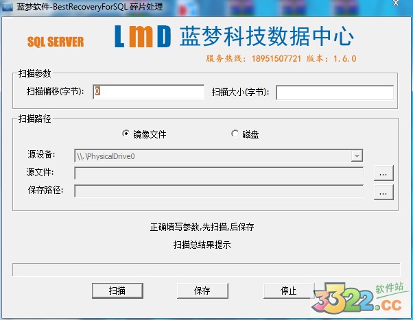Click the 保存 button
Screen dimensions: 413x320
[202, 291]
